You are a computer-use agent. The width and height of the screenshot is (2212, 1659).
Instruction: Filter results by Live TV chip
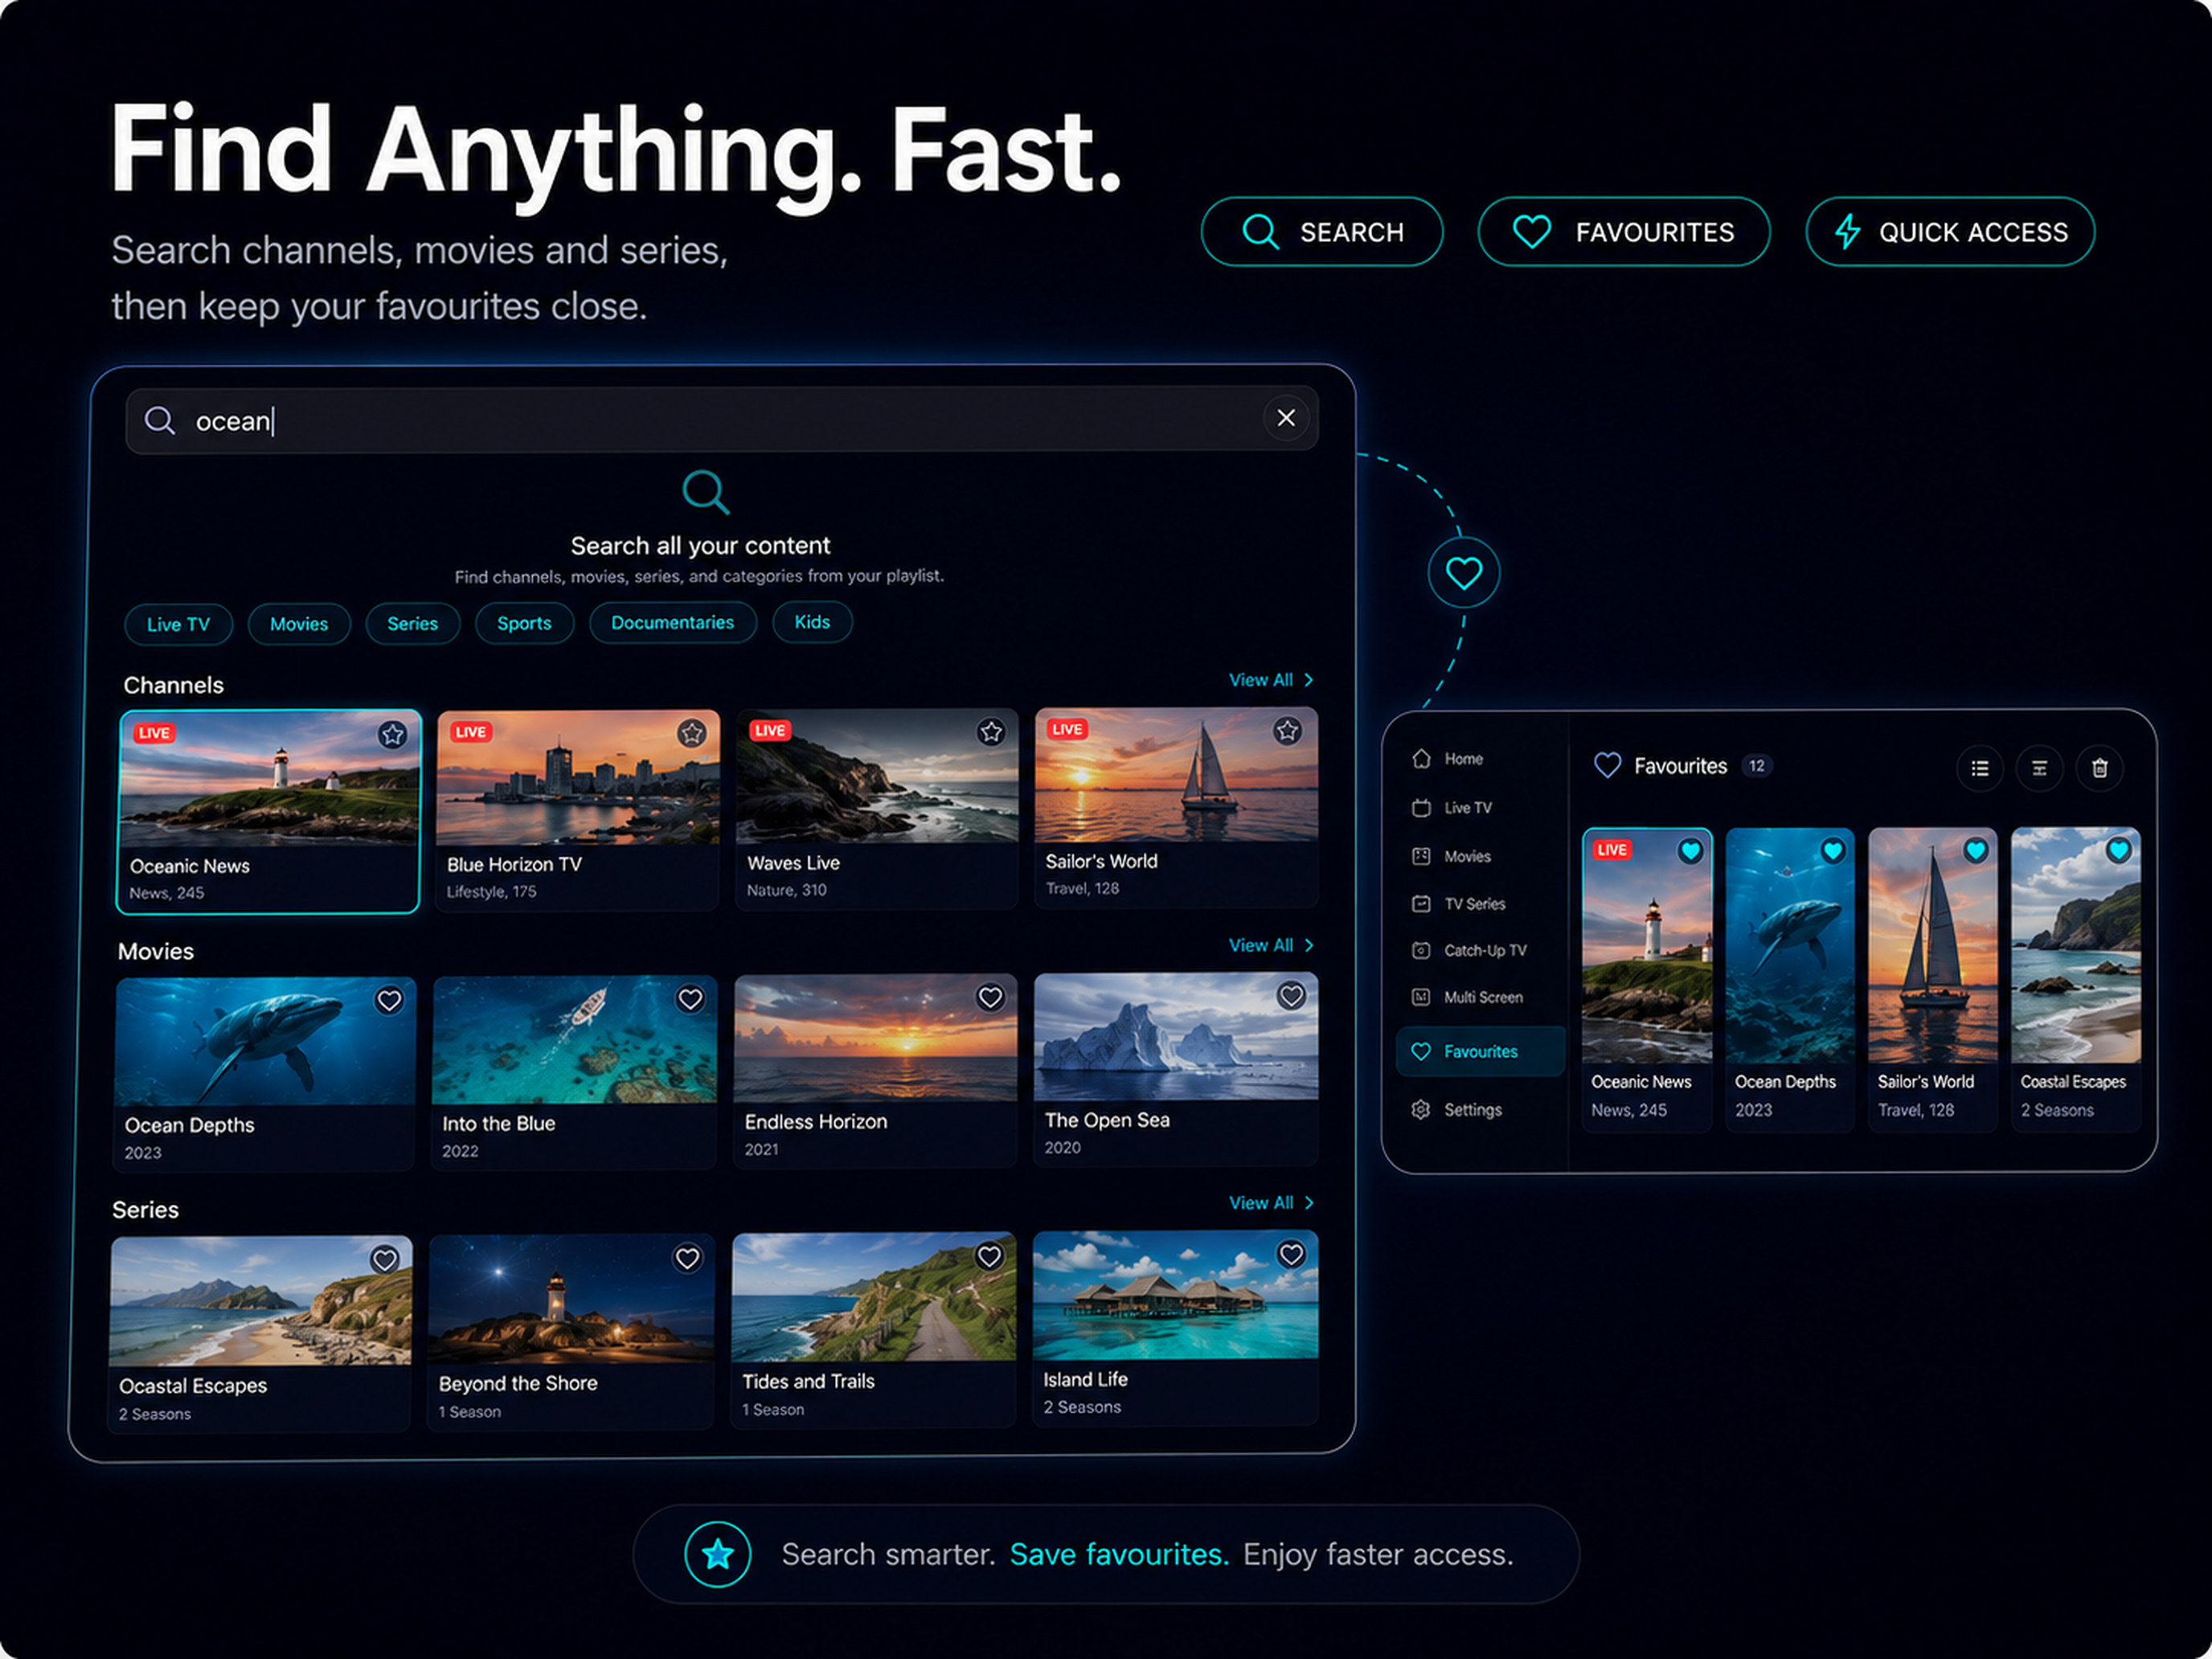(178, 624)
